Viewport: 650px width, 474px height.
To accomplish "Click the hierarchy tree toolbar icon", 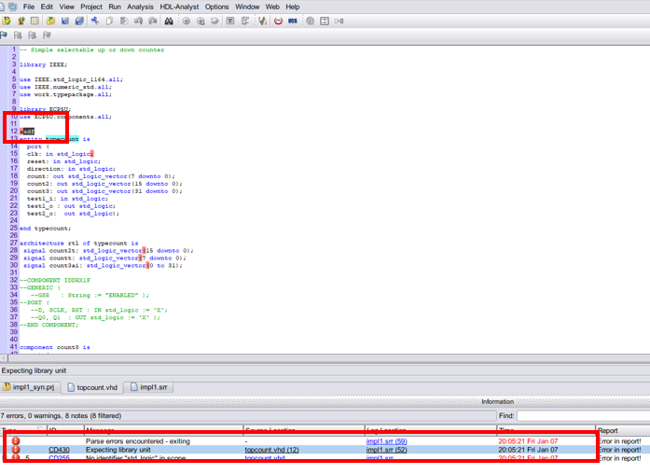I will pyautogui.click(x=245, y=21).
